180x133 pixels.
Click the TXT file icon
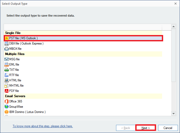[7, 70]
